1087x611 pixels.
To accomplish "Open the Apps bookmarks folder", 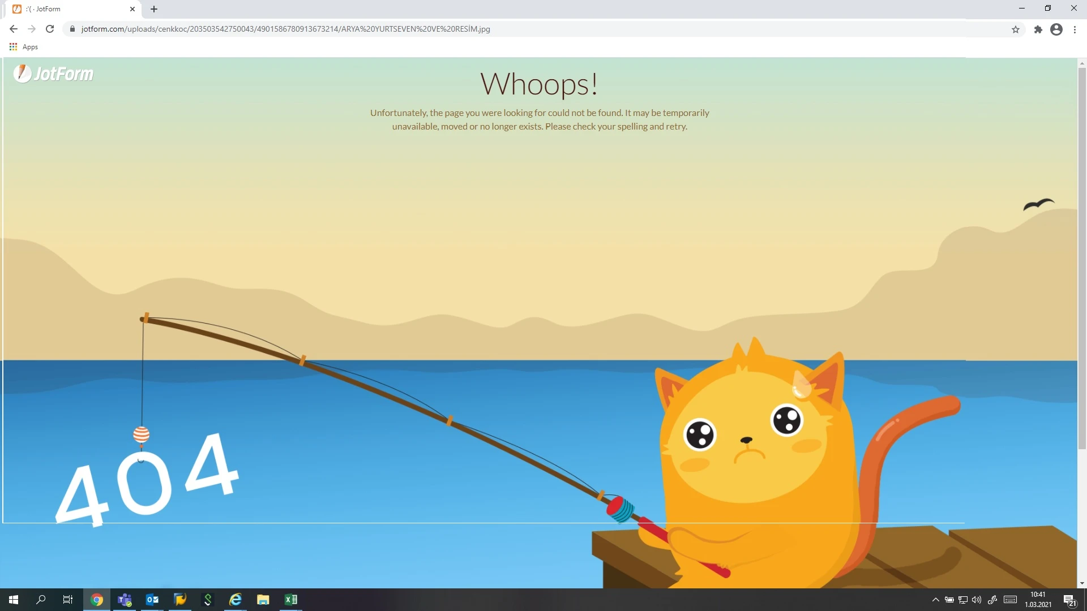I will pyautogui.click(x=23, y=46).
